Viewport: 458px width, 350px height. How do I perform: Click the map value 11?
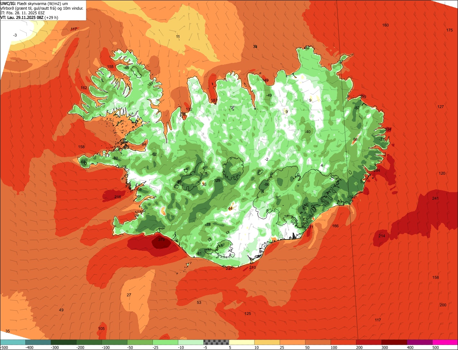pos(178,37)
